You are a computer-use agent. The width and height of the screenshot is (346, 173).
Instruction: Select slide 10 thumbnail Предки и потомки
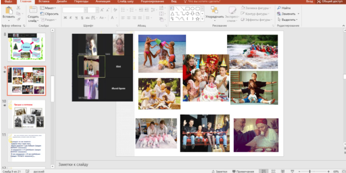point(27,114)
